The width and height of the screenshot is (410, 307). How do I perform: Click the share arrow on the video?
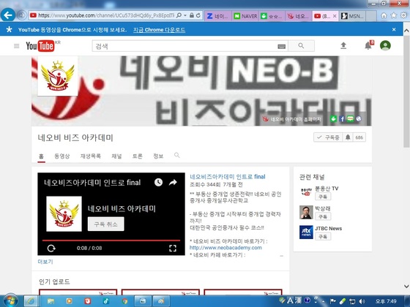(x=173, y=182)
